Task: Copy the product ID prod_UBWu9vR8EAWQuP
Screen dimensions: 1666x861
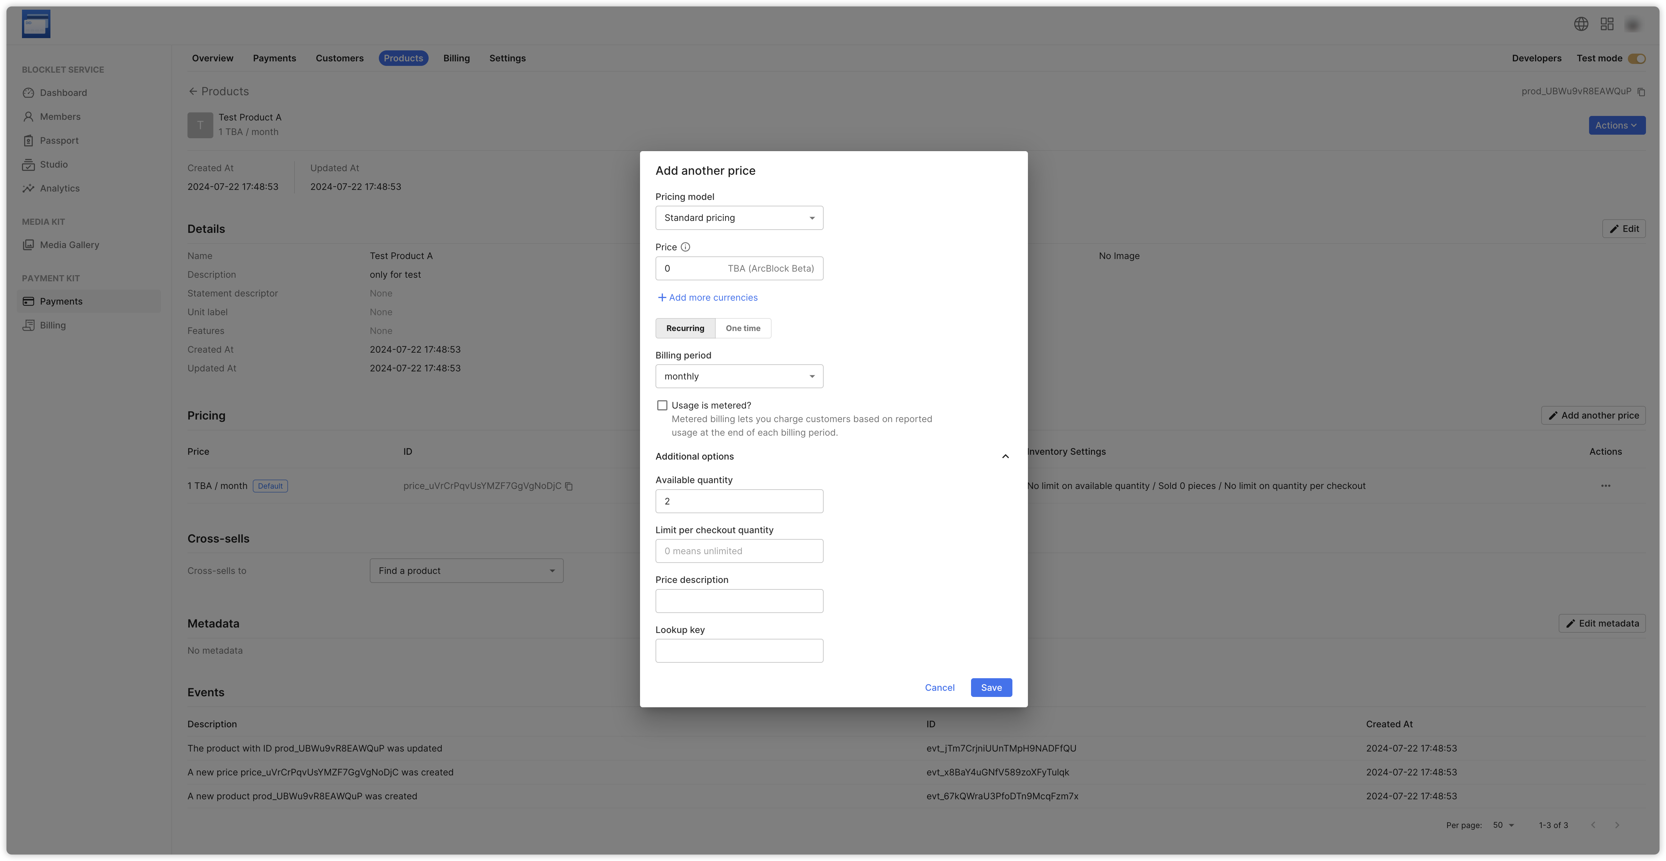Action: pyautogui.click(x=1641, y=92)
